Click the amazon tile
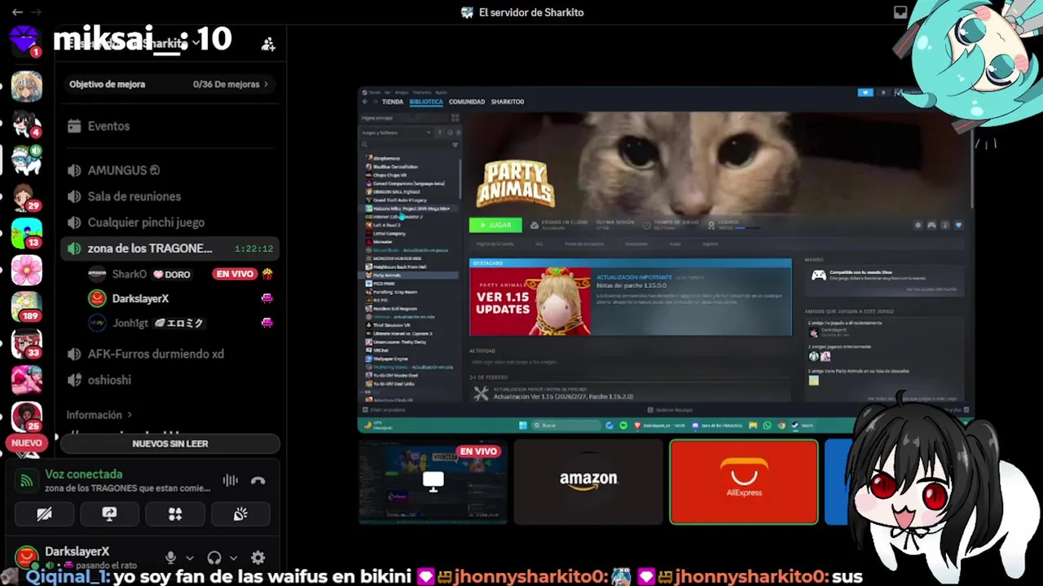The width and height of the screenshot is (1043, 586). (x=588, y=482)
